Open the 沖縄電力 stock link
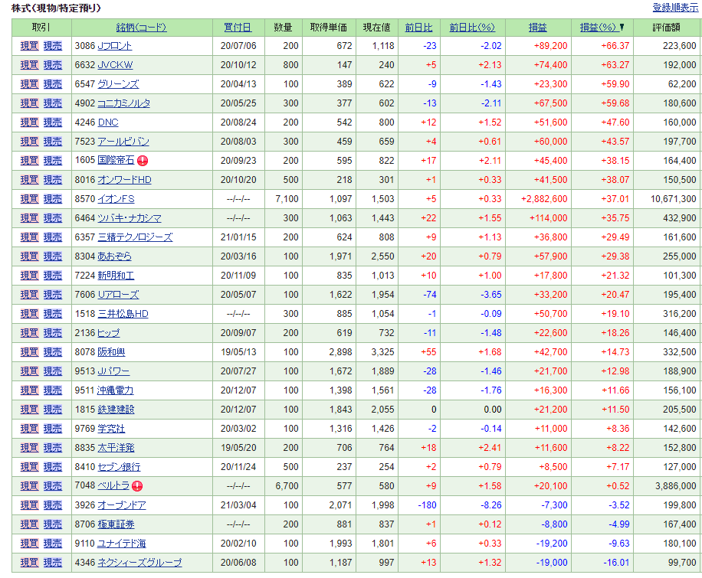The height and width of the screenshot is (578, 702). pos(116,390)
